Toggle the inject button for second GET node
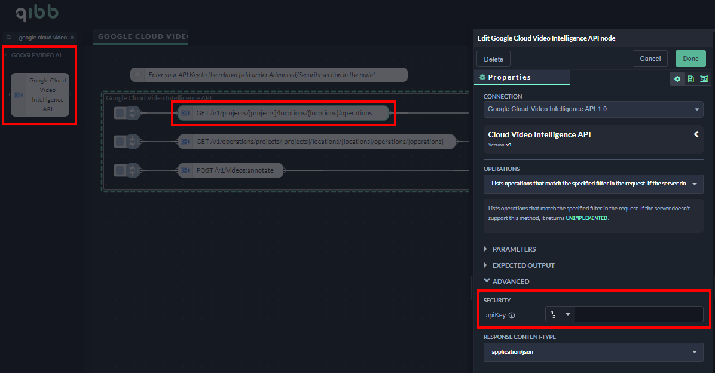 [120, 142]
